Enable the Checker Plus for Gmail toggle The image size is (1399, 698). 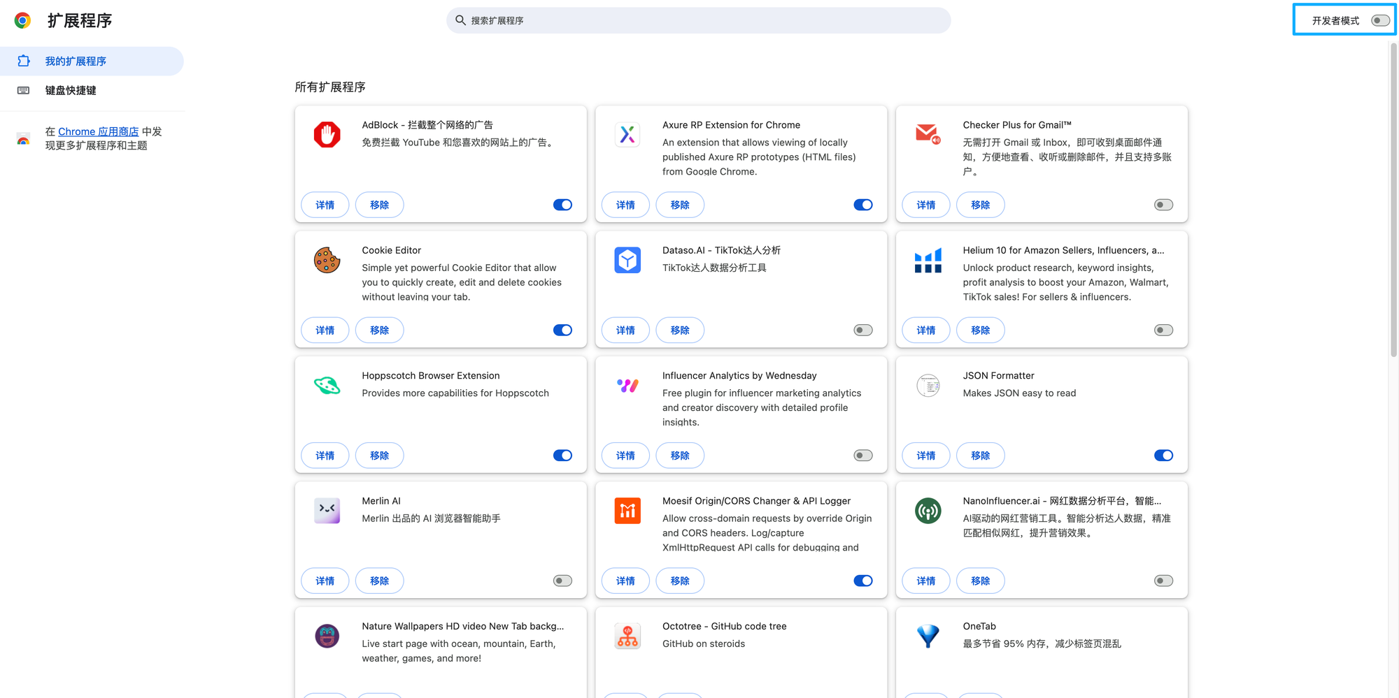point(1163,205)
